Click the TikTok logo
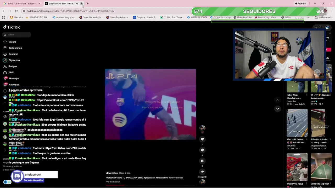The width and height of the screenshot is (335, 188). point(12,27)
